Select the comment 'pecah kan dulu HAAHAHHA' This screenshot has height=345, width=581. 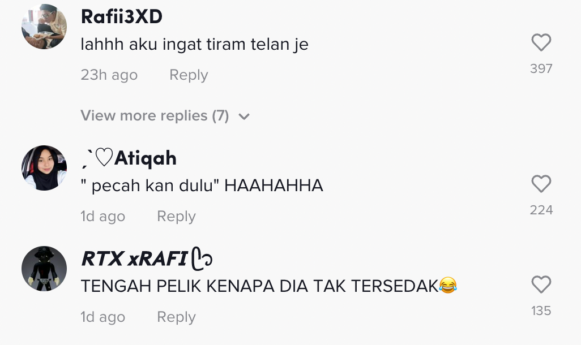(202, 186)
